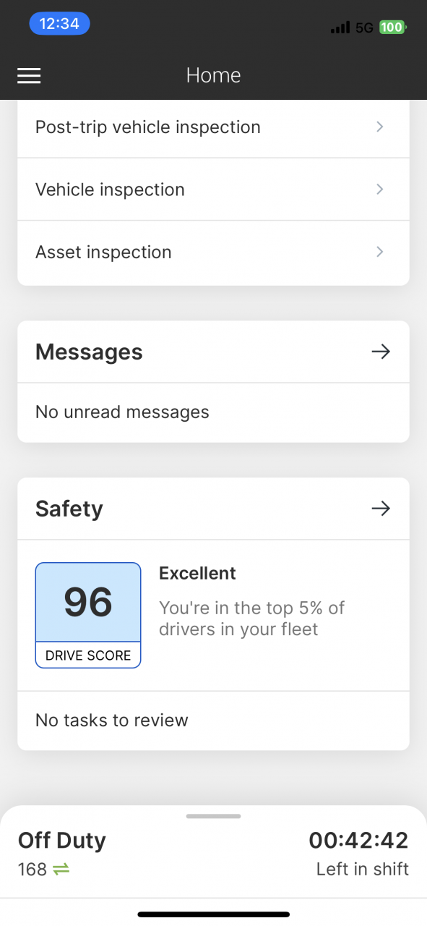The width and height of the screenshot is (427, 926).
Task: Open the No tasks to review row
Action: click(213, 721)
